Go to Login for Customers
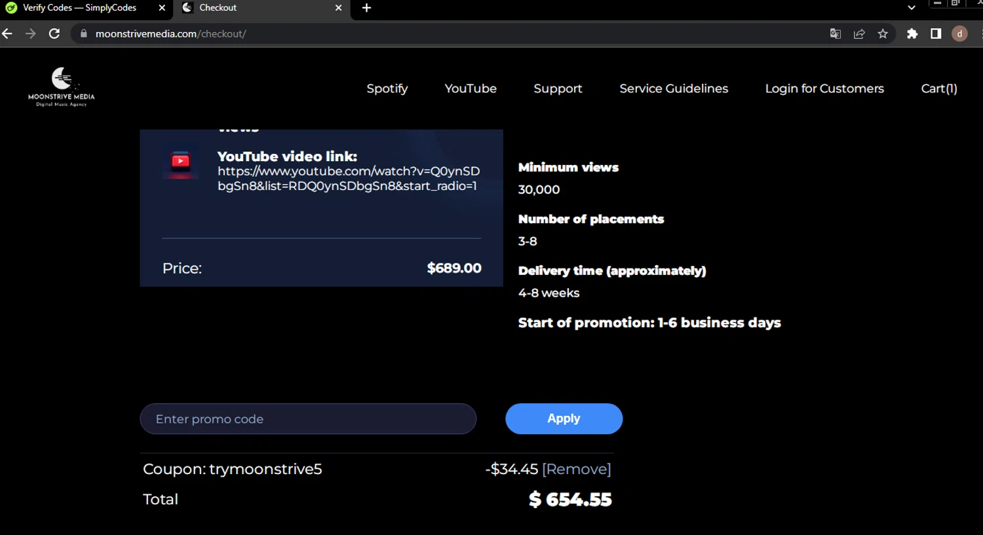This screenshot has width=983, height=535. click(824, 88)
